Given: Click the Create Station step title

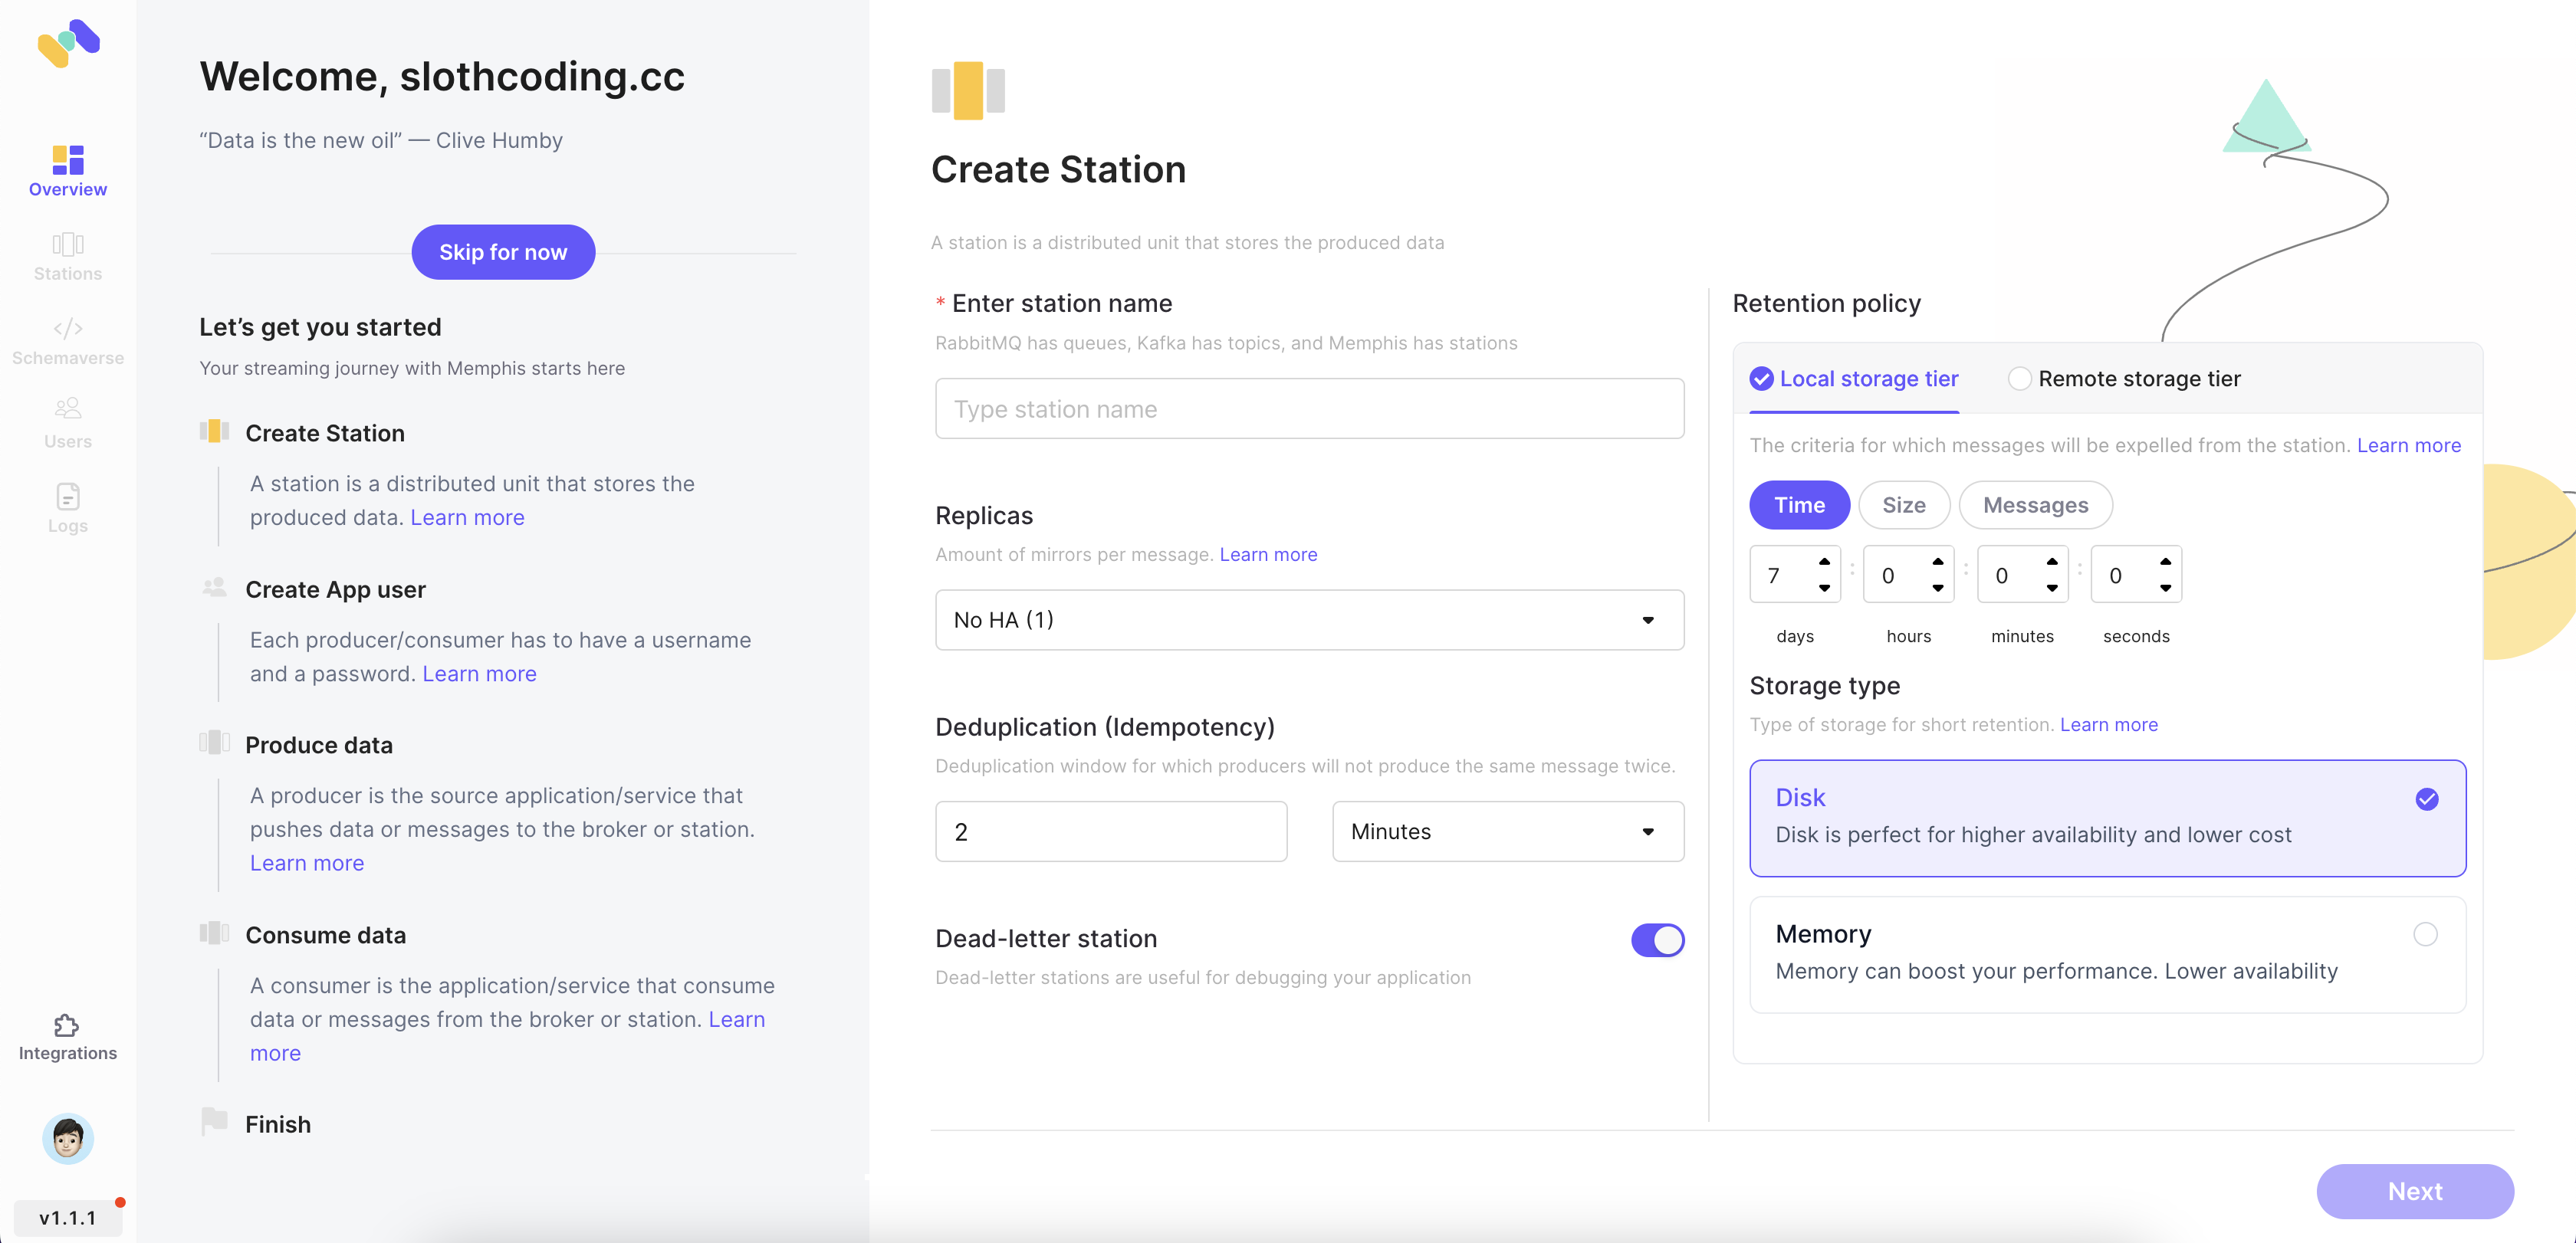Looking at the screenshot, I should 325,433.
